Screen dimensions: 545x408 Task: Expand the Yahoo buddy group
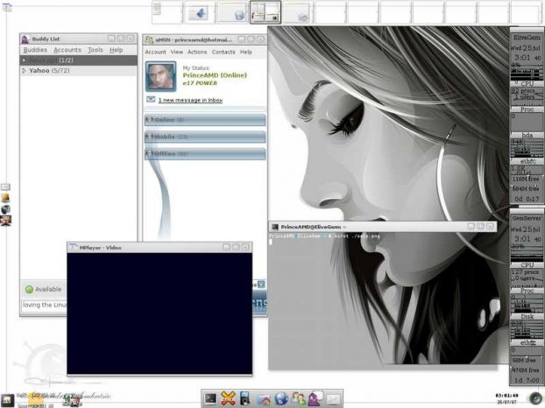point(24,71)
